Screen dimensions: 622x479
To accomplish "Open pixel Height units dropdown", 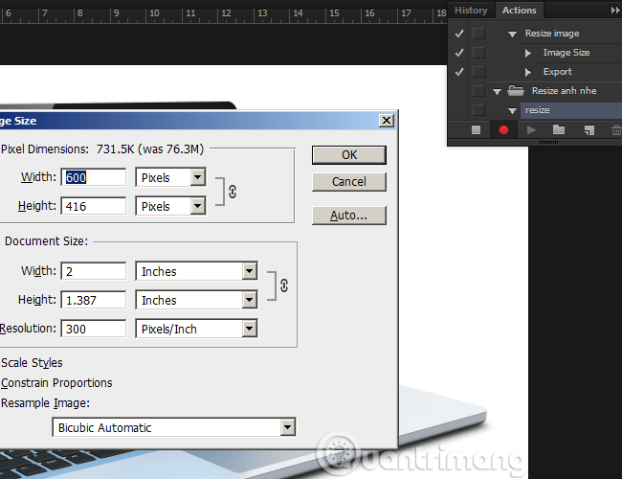I will (197, 206).
